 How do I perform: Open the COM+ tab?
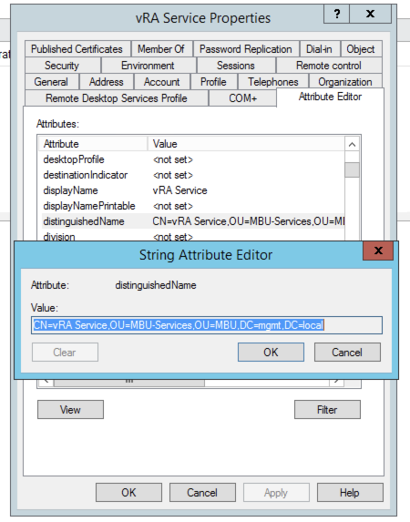(x=242, y=98)
